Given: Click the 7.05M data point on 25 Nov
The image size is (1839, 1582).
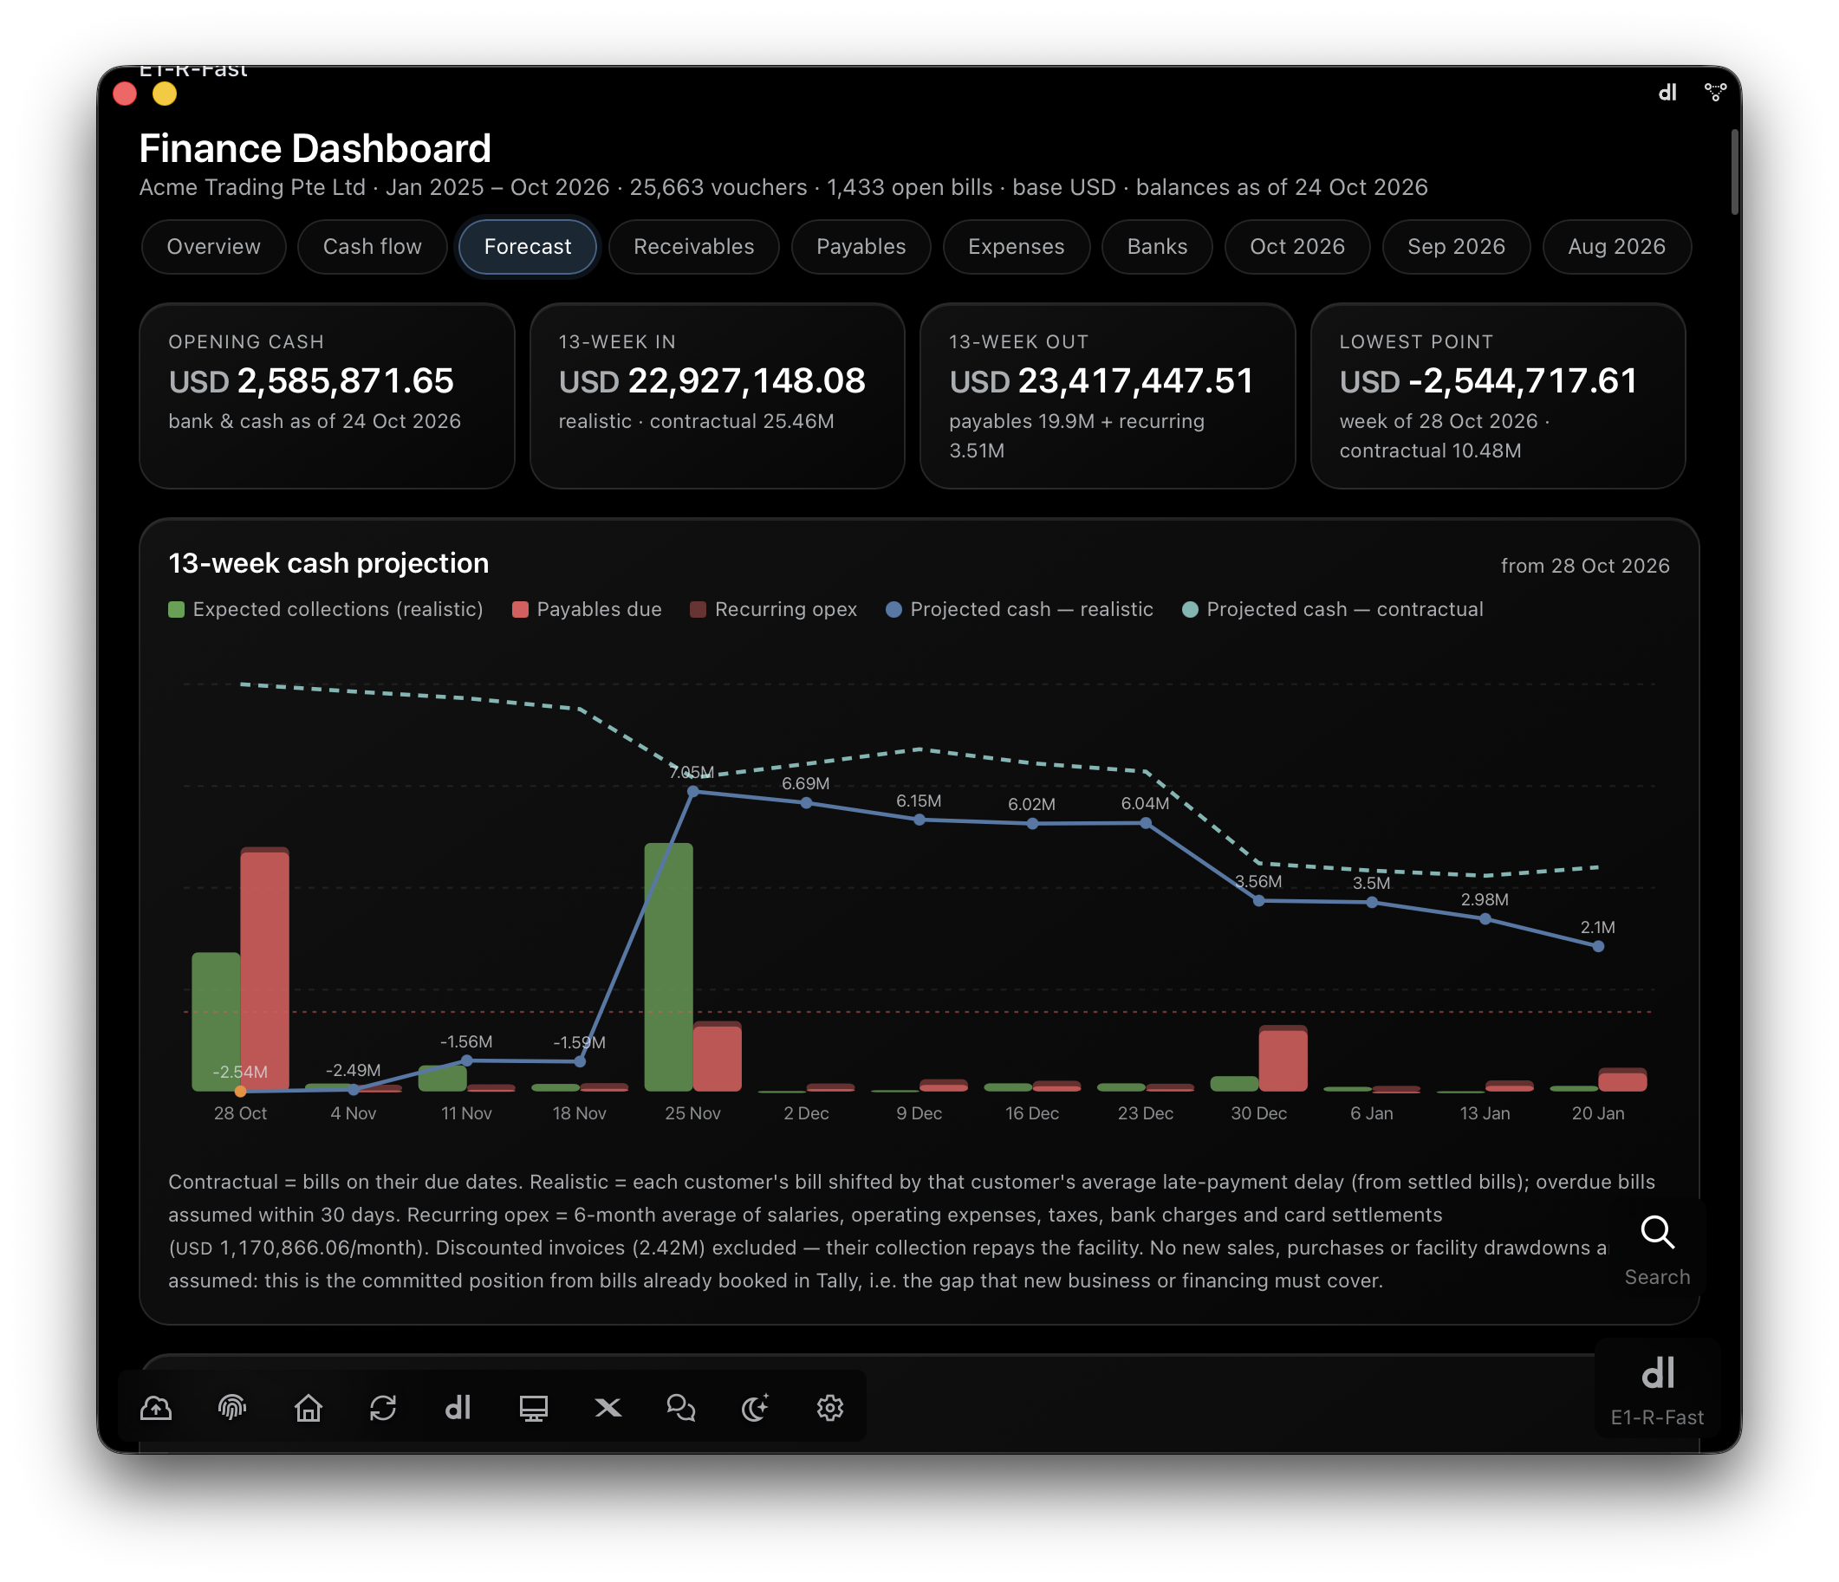Looking at the screenshot, I should pyautogui.click(x=693, y=792).
